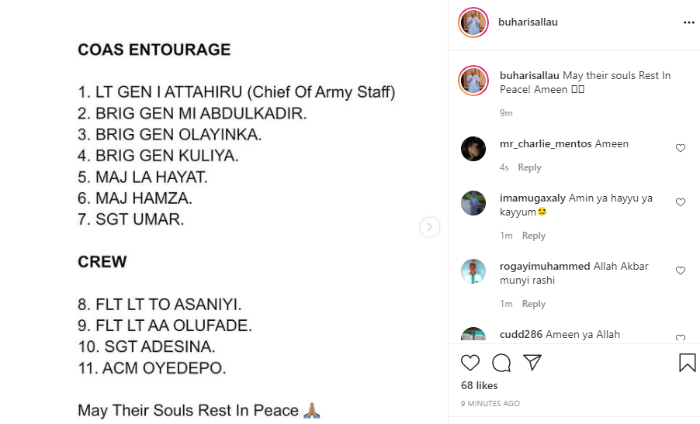The height and width of the screenshot is (424, 700).
Task: Click the 9 MINUTES AGO timestamp
Action: [490, 404]
